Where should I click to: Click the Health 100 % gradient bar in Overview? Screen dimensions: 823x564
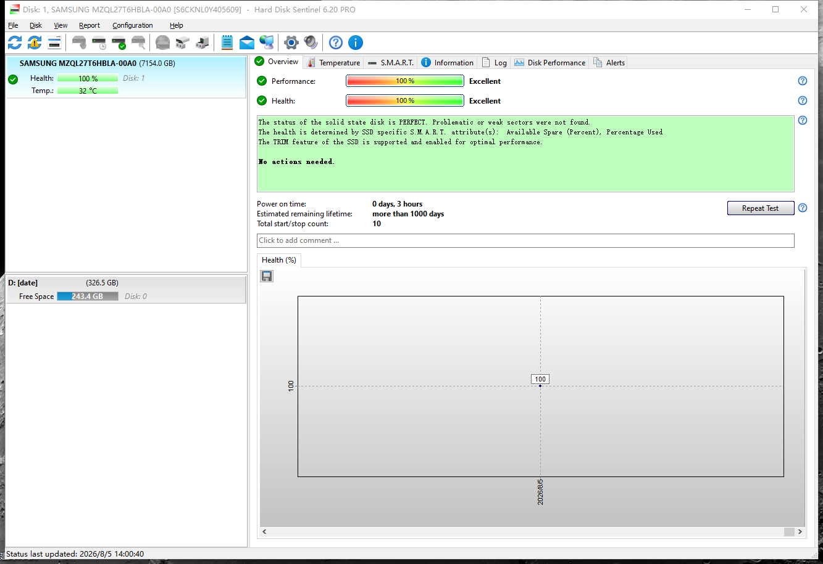(405, 100)
